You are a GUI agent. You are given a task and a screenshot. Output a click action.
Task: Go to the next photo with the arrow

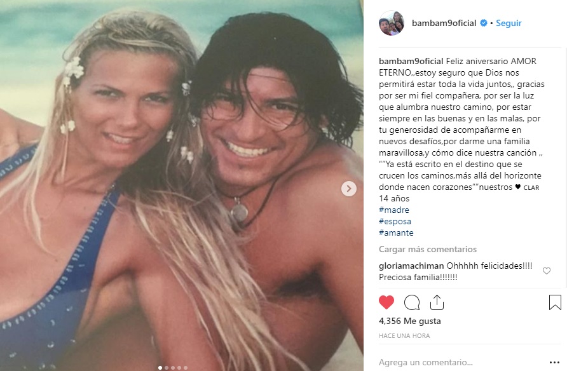(348, 188)
